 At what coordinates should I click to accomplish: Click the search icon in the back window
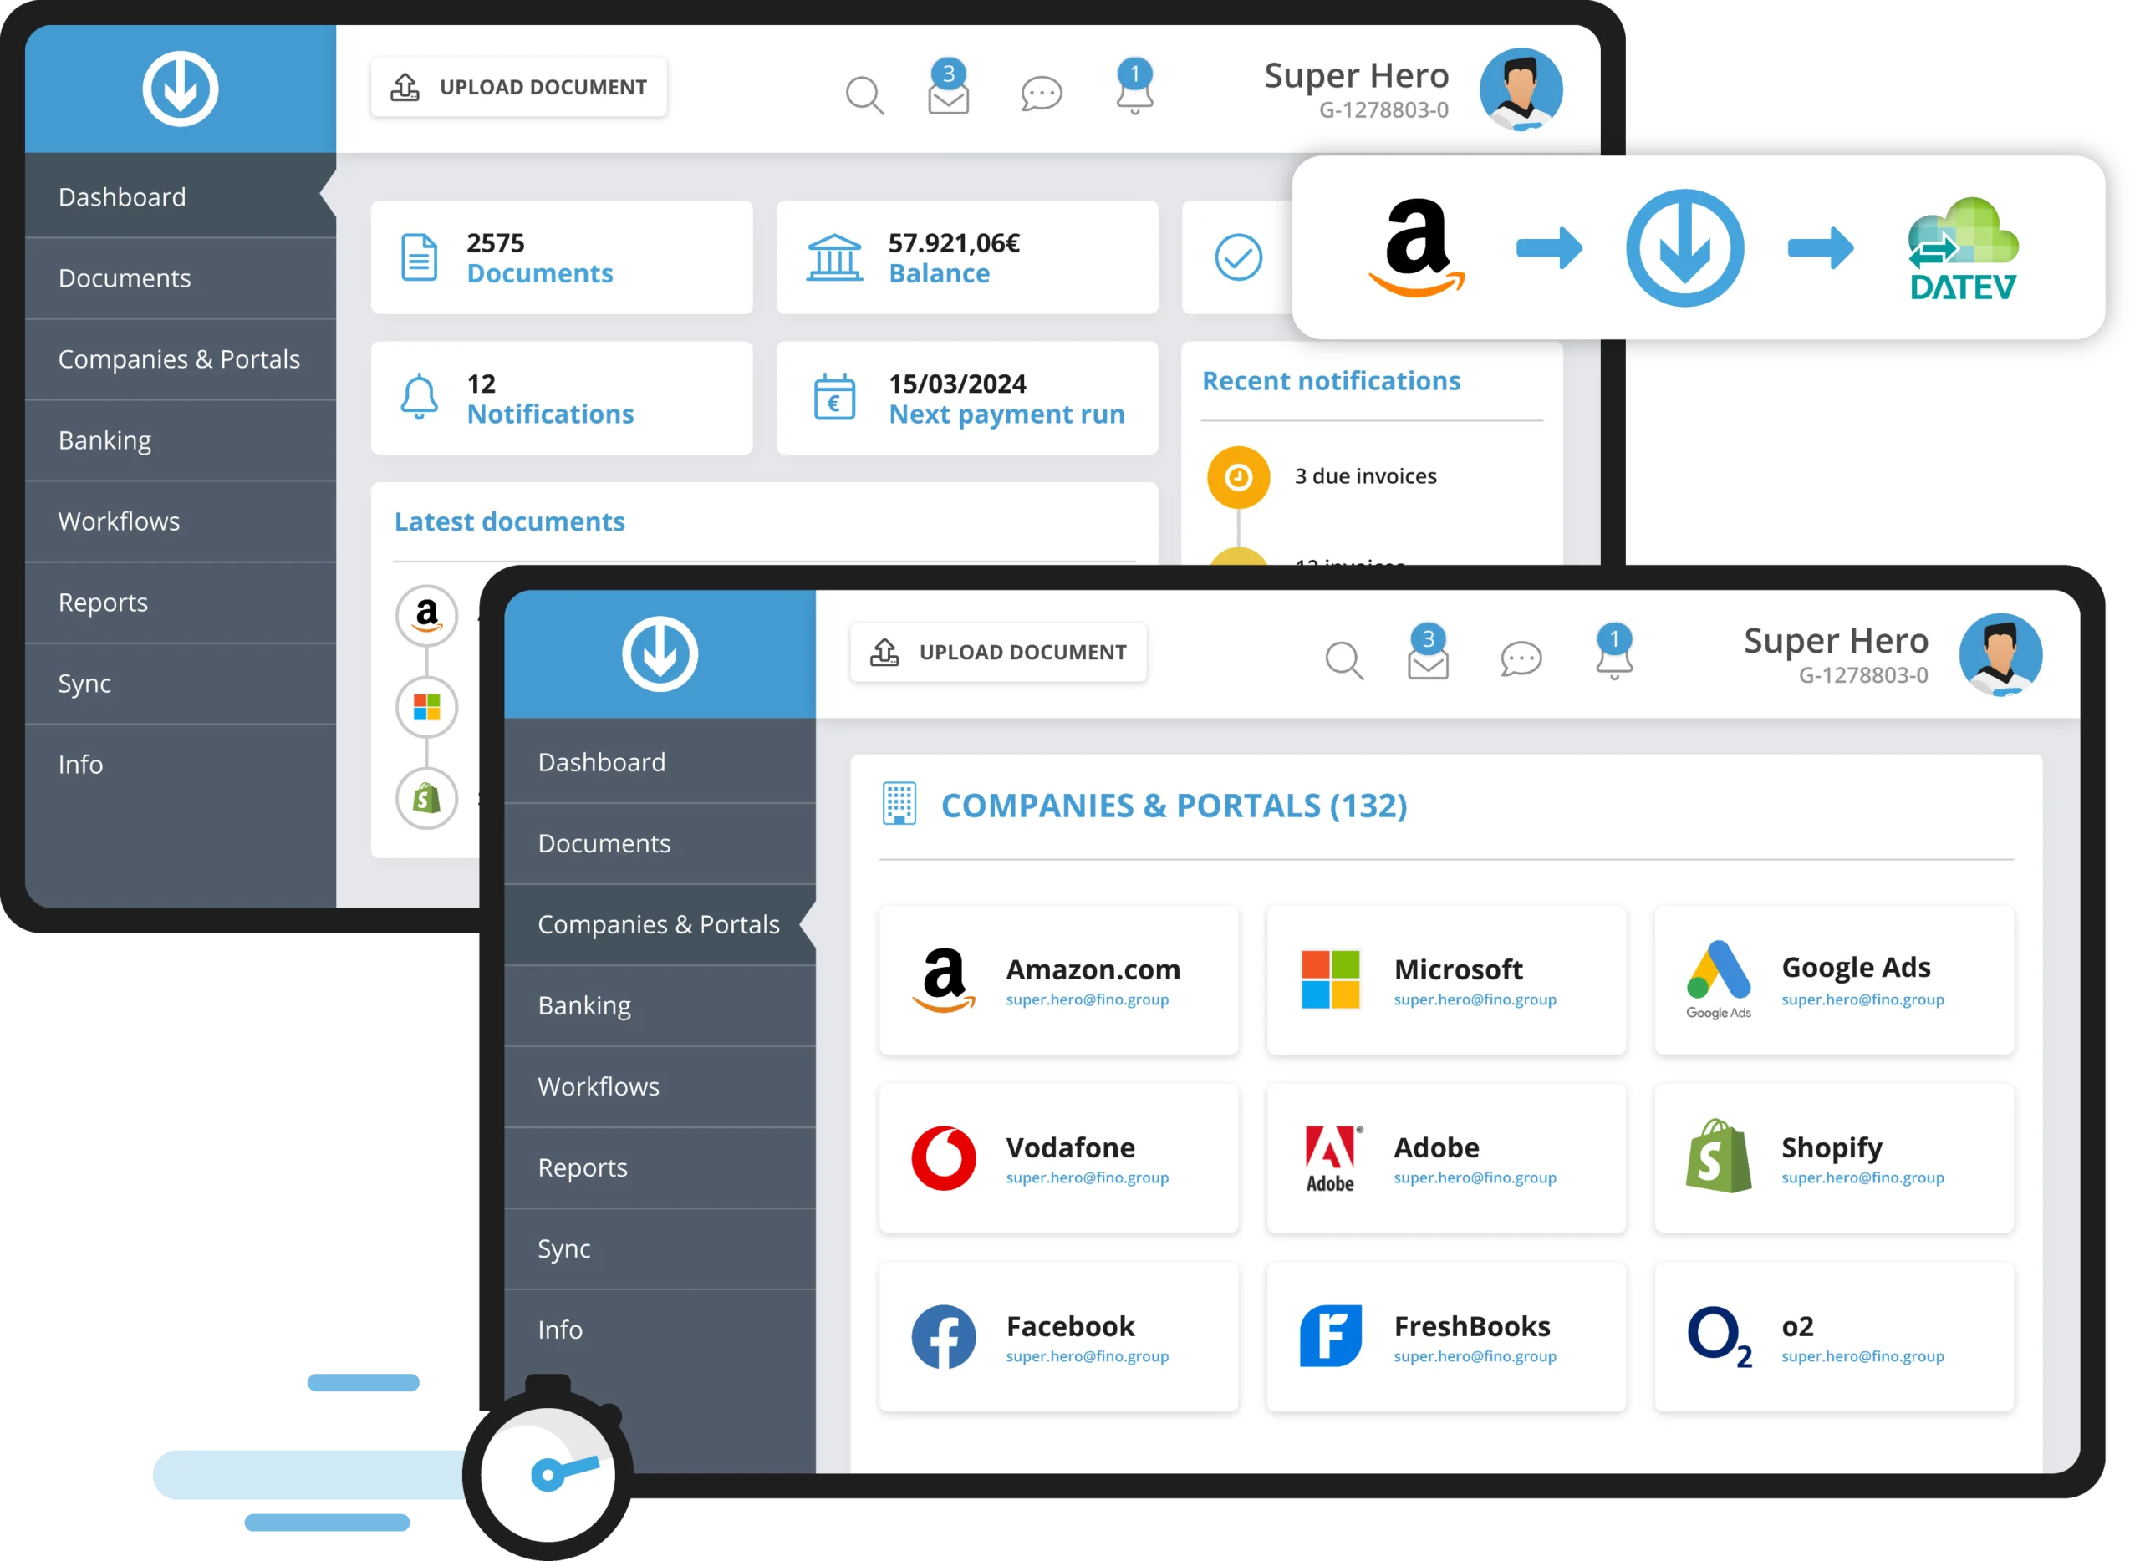pyautogui.click(x=864, y=94)
